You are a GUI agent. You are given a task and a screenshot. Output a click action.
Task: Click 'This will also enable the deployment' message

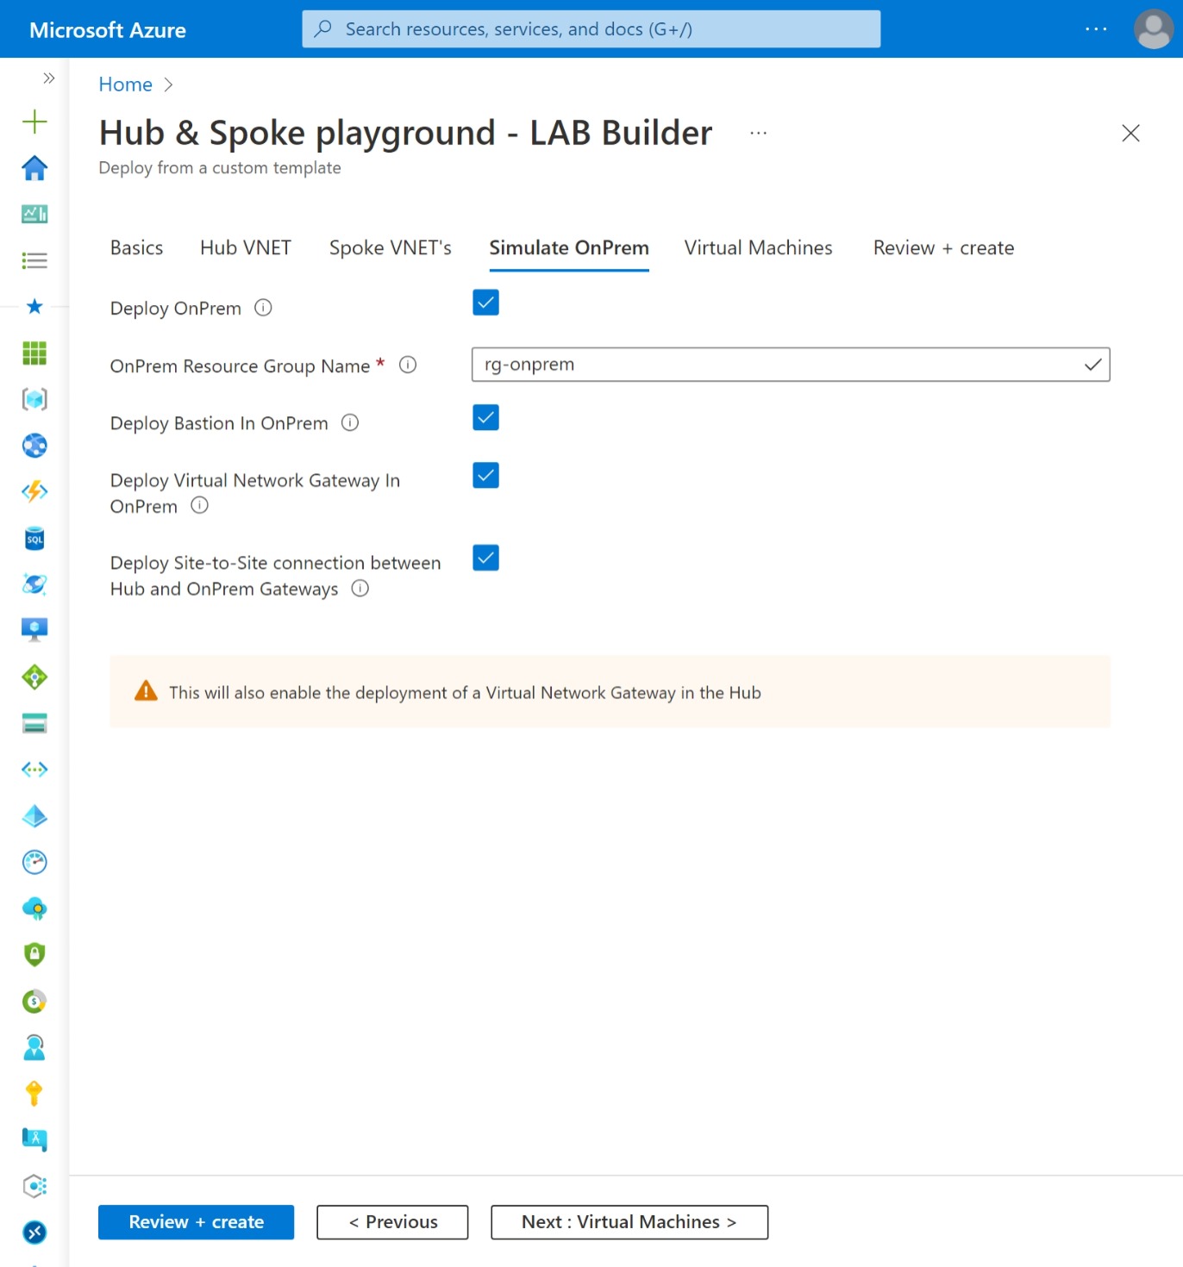pyautogui.click(x=465, y=693)
